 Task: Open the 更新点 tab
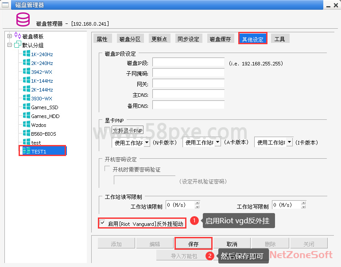159,39
